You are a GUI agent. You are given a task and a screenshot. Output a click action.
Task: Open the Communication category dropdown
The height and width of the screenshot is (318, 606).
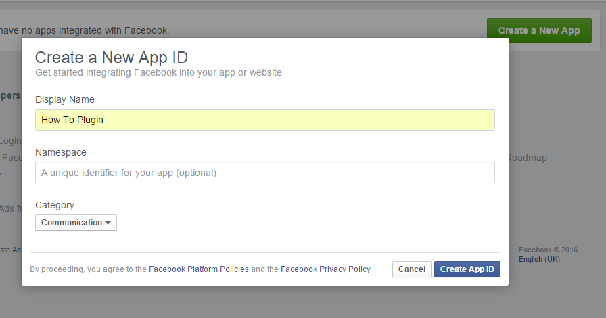76,223
